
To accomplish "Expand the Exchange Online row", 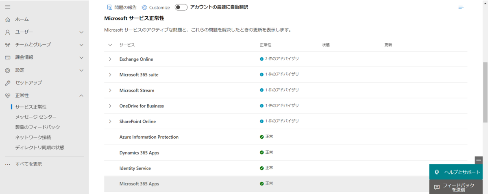I will [110, 59].
